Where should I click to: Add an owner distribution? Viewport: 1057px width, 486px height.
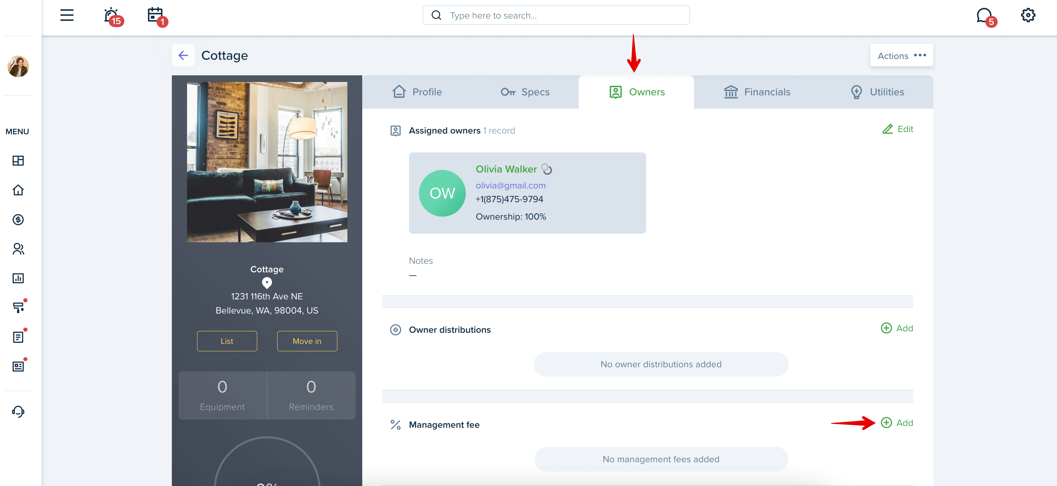(897, 328)
